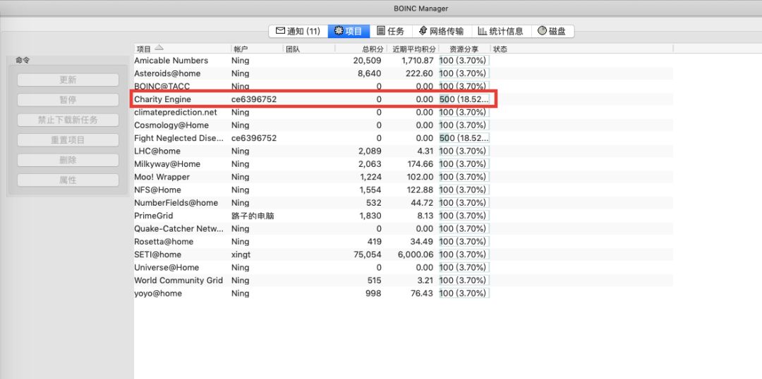Open the 网络传输 transfers tab
Viewport: 762px width, 379px height.
(x=441, y=32)
